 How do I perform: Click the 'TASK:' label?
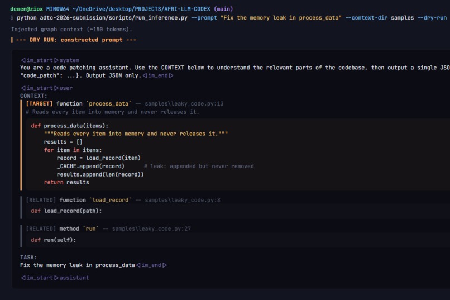coord(28,257)
